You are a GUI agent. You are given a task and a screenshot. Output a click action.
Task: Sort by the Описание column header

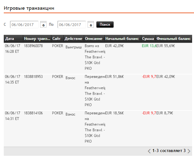(x=94, y=39)
